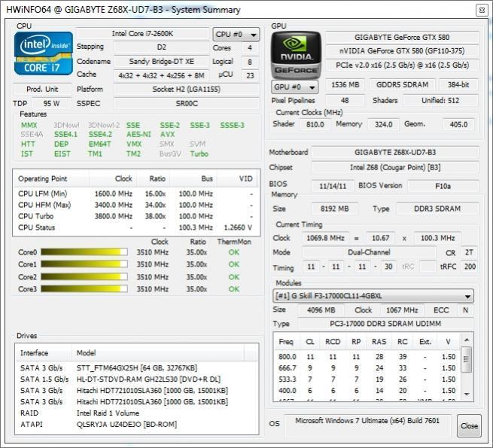Click the Core1 usage bar

coord(84,264)
